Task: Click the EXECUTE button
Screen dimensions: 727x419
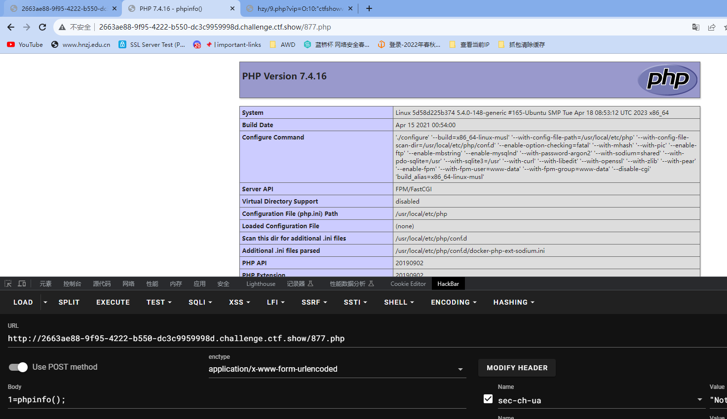Action: point(113,302)
